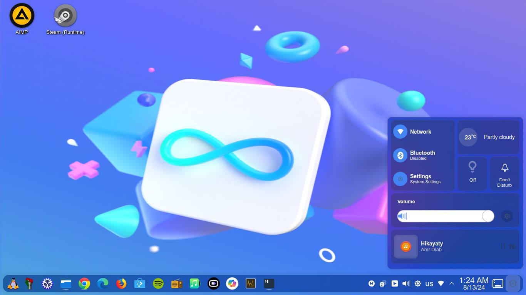Open the AIMP desktop shortcut
This screenshot has height=295, width=526.
(22, 18)
